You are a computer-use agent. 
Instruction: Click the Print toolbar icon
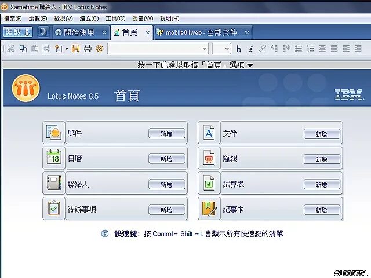[88, 49]
